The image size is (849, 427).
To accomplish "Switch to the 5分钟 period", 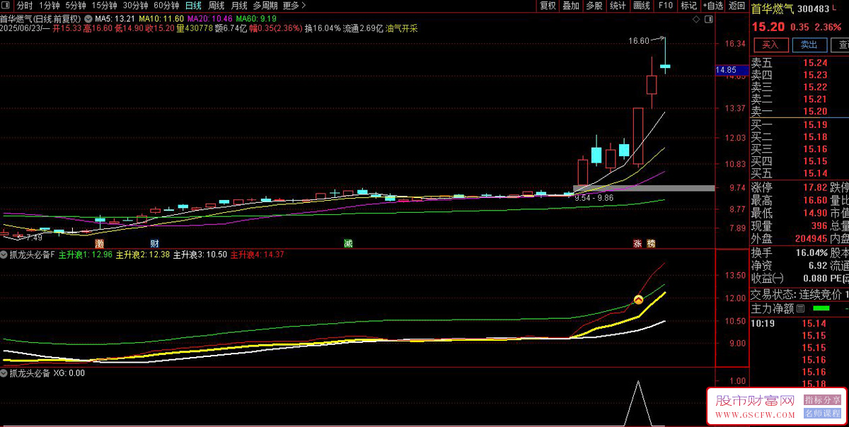I will (76, 5).
